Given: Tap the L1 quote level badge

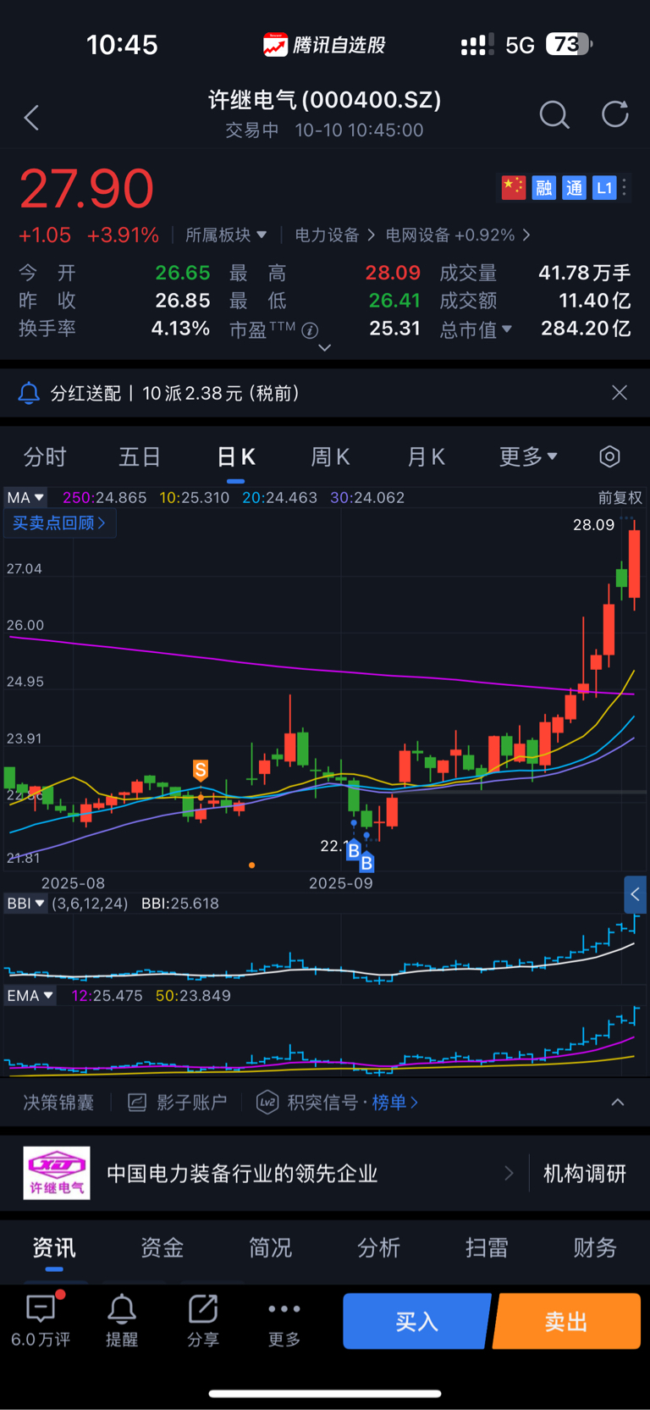Looking at the screenshot, I should coord(603,187).
